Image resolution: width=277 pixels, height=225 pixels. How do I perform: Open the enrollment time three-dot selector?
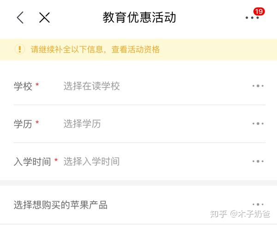tap(258, 161)
